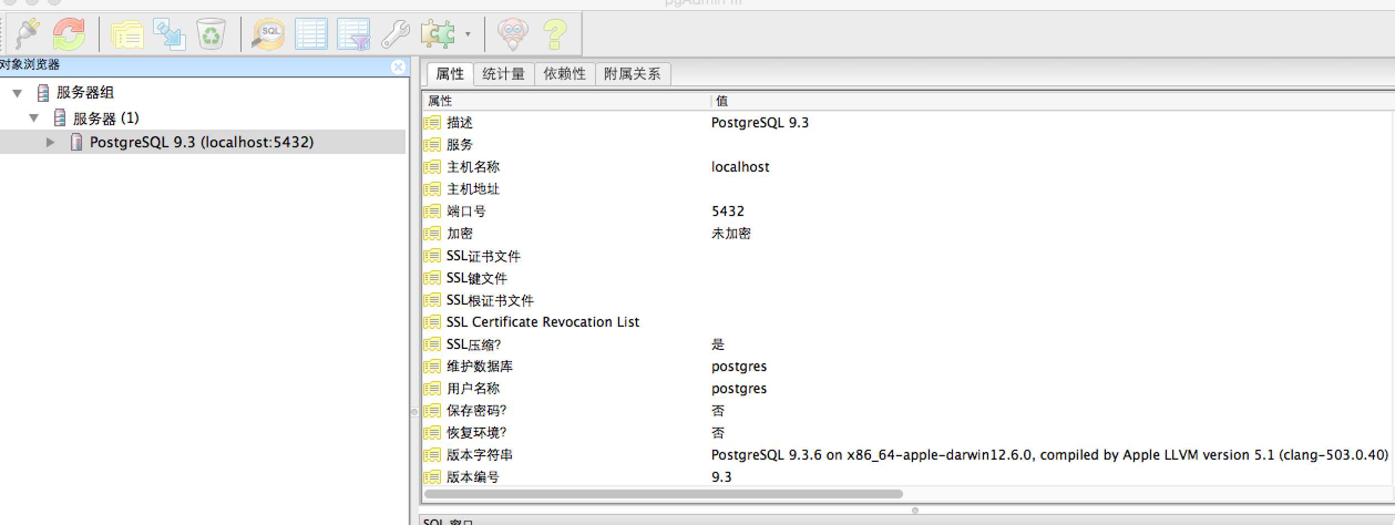This screenshot has height=525, width=1395.
Task: Open the Guru hints face icon
Action: click(512, 34)
